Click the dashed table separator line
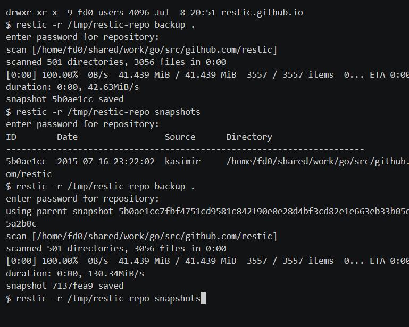 (185, 149)
